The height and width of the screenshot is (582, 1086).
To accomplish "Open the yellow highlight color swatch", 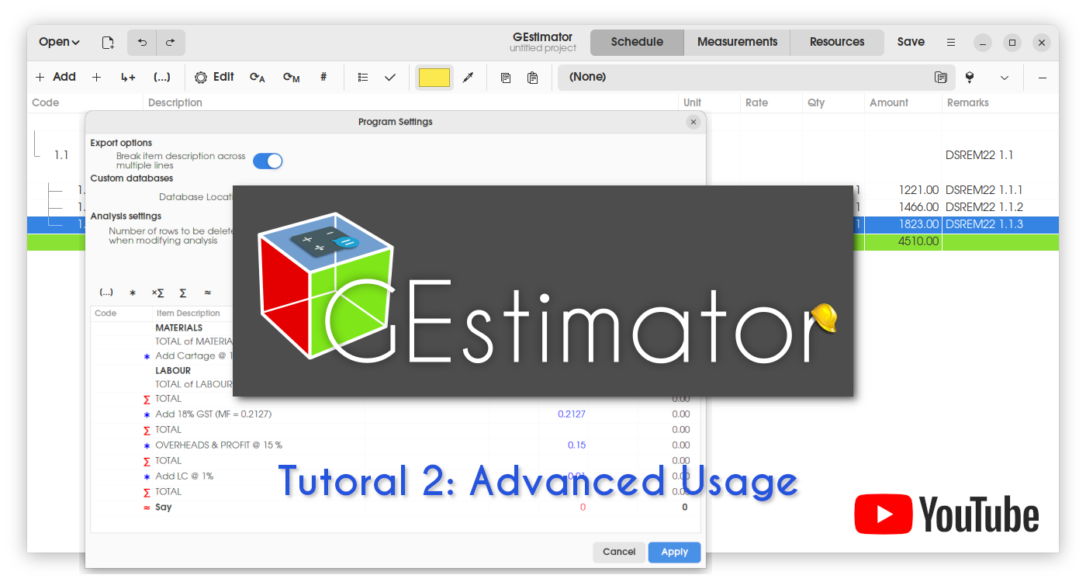I will pos(434,77).
